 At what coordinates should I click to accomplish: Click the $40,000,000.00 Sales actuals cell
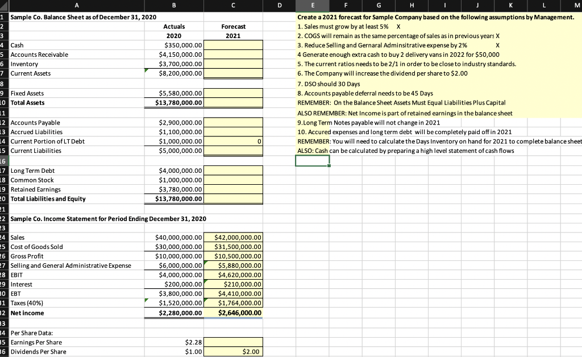click(x=174, y=238)
